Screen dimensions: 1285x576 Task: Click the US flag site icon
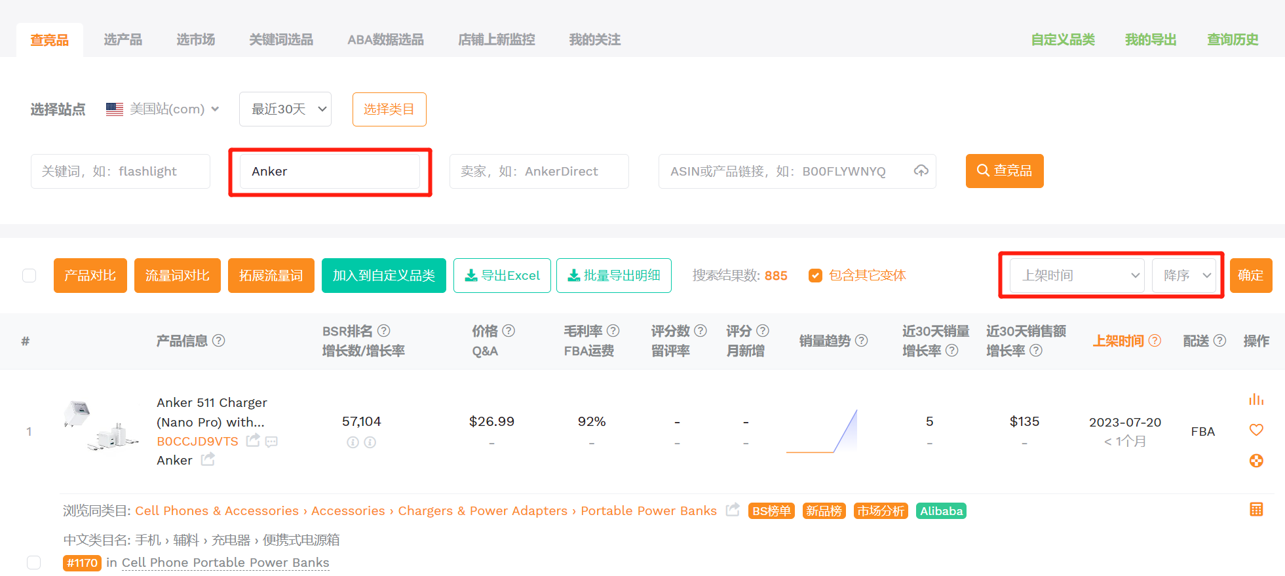[115, 109]
